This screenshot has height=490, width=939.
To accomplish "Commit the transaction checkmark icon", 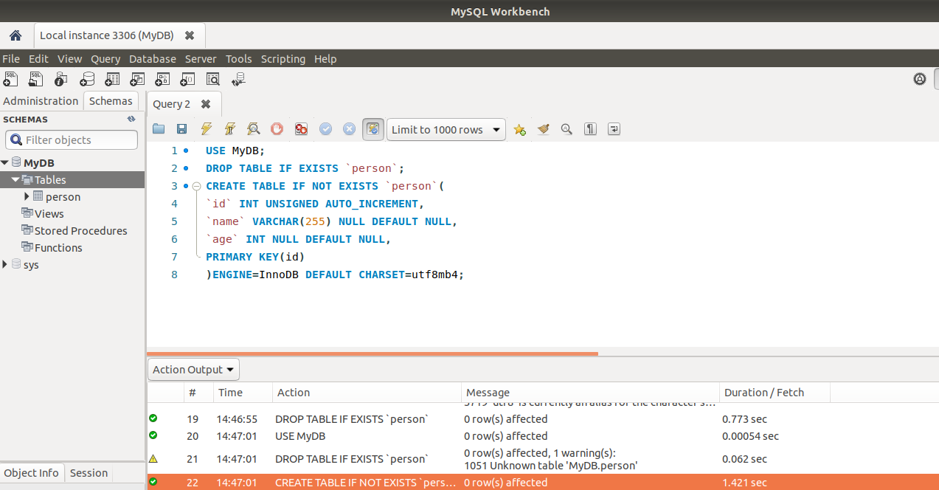I will click(325, 129).
